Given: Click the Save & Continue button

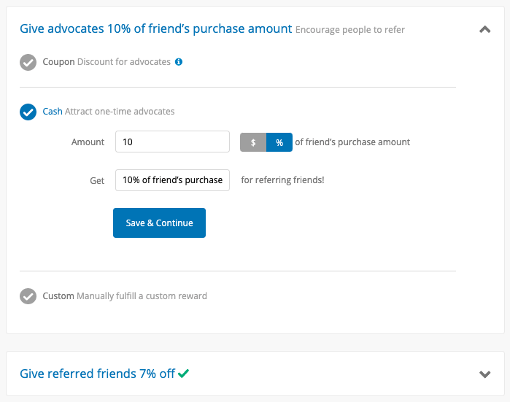Looking at the screenshot, I should pyautogui.click(x=159, y=223).
